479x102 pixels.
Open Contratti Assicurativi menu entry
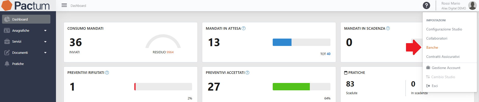coord(443,57)
